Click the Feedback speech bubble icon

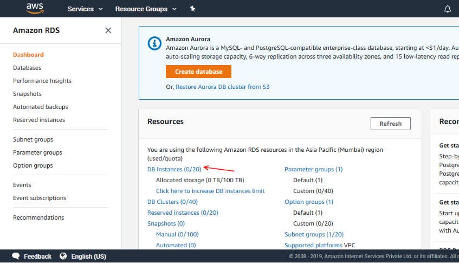[16, 256]
